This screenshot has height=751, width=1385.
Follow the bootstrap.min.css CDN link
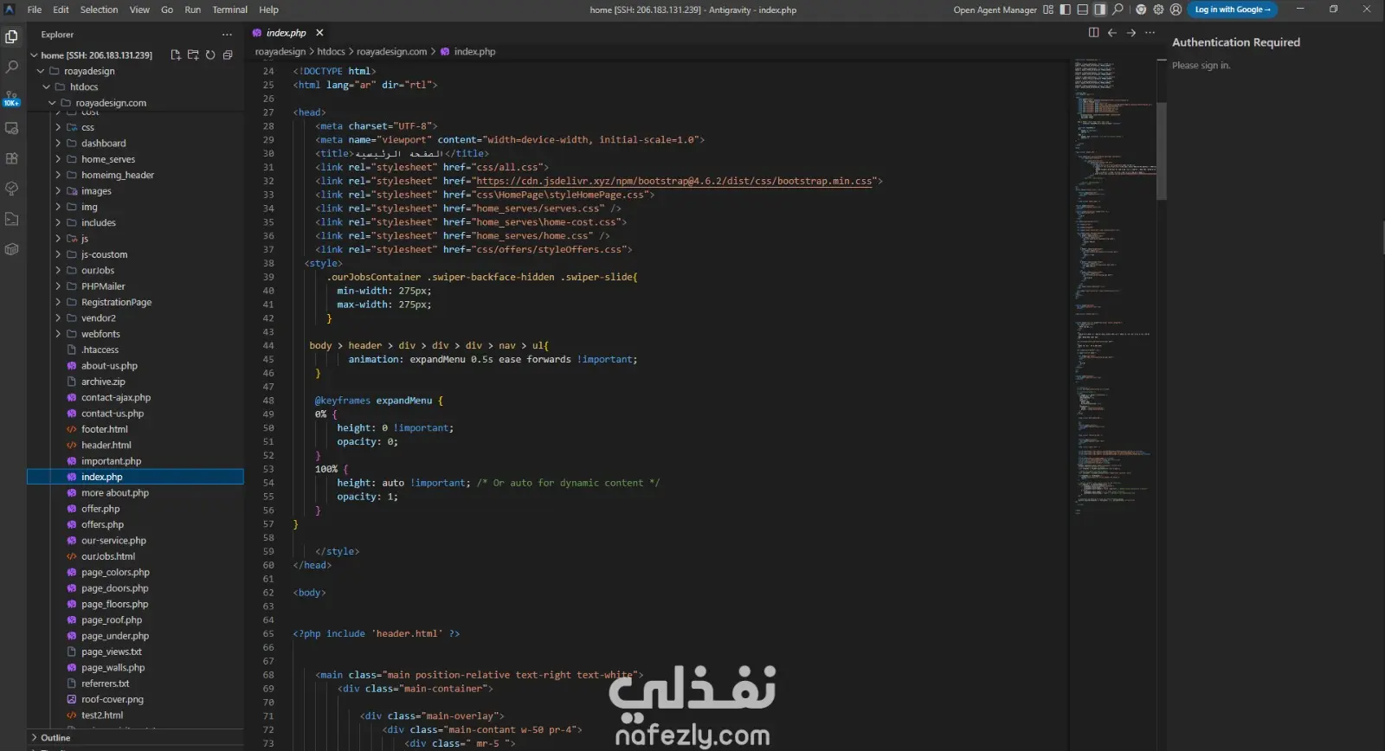click(674, 181)
